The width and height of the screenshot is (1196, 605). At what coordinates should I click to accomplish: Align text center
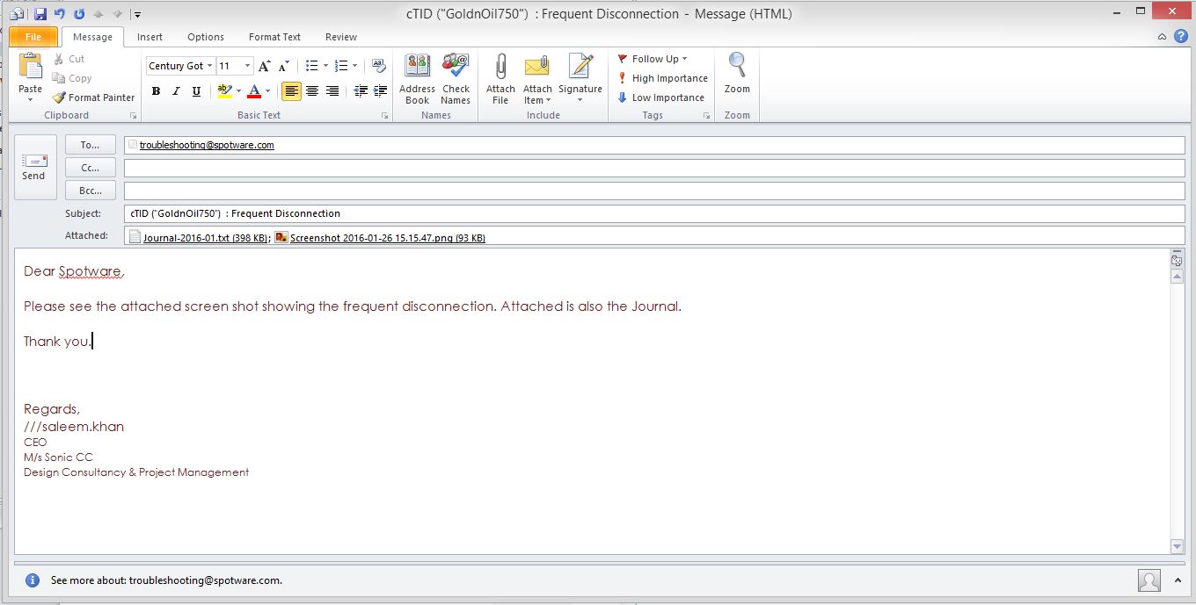[312, 91]
